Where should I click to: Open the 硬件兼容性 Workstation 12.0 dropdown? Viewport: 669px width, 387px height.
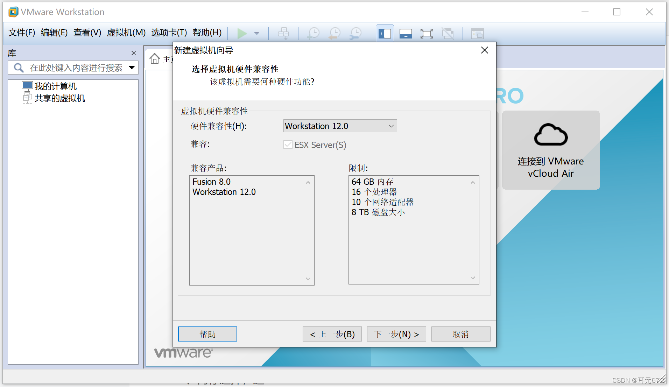pyautogui.click(x=340, y=126)
